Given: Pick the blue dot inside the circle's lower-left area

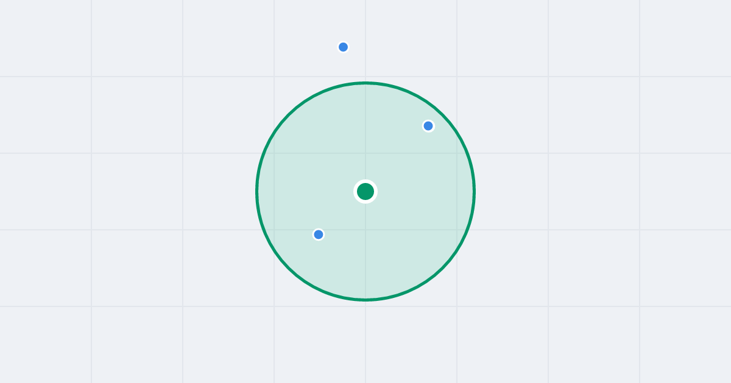Looking at the screenshot, I should [x=318, y=235].
